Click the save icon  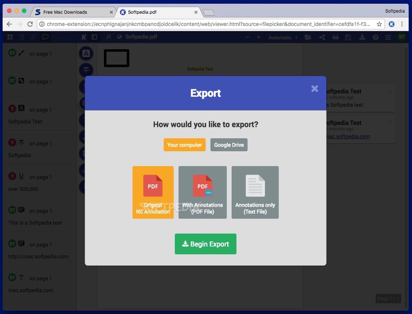pos(348,37)
